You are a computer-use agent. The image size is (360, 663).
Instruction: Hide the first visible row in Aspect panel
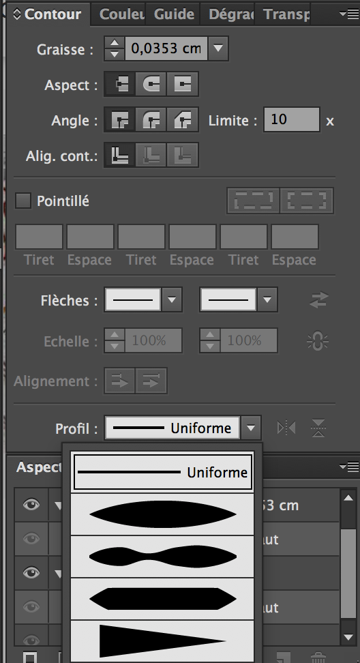(x=31, y=505)
